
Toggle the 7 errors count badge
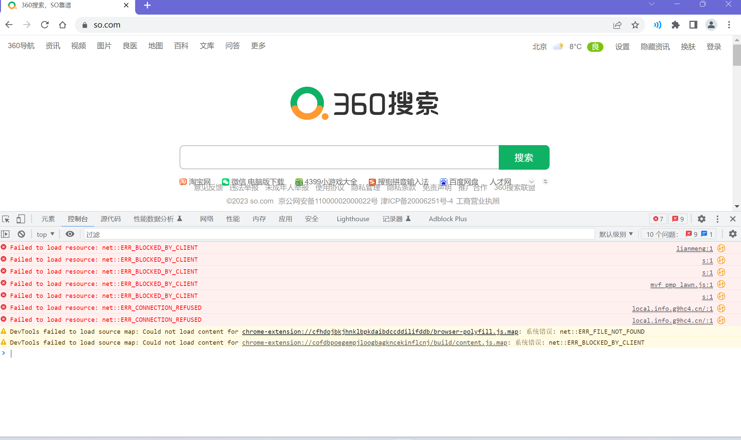tap(658, 219)
